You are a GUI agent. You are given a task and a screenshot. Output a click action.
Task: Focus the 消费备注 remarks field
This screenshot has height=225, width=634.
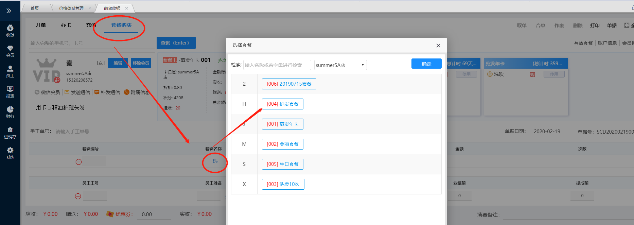[568, 215]
